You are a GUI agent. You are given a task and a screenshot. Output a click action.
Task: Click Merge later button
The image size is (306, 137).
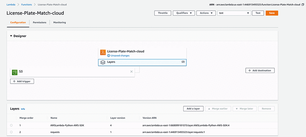[245, 109]
